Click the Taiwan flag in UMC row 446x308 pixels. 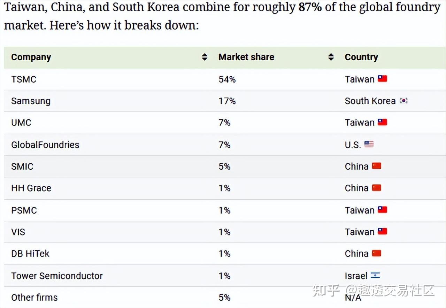tap(382, 122)
